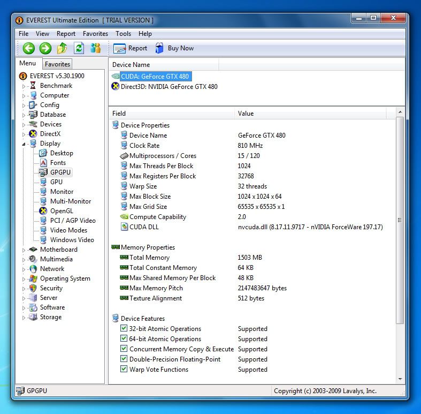Click the Up folder arrow toolbar icon
The image size is (421, 414).
(x=62, y=48)
